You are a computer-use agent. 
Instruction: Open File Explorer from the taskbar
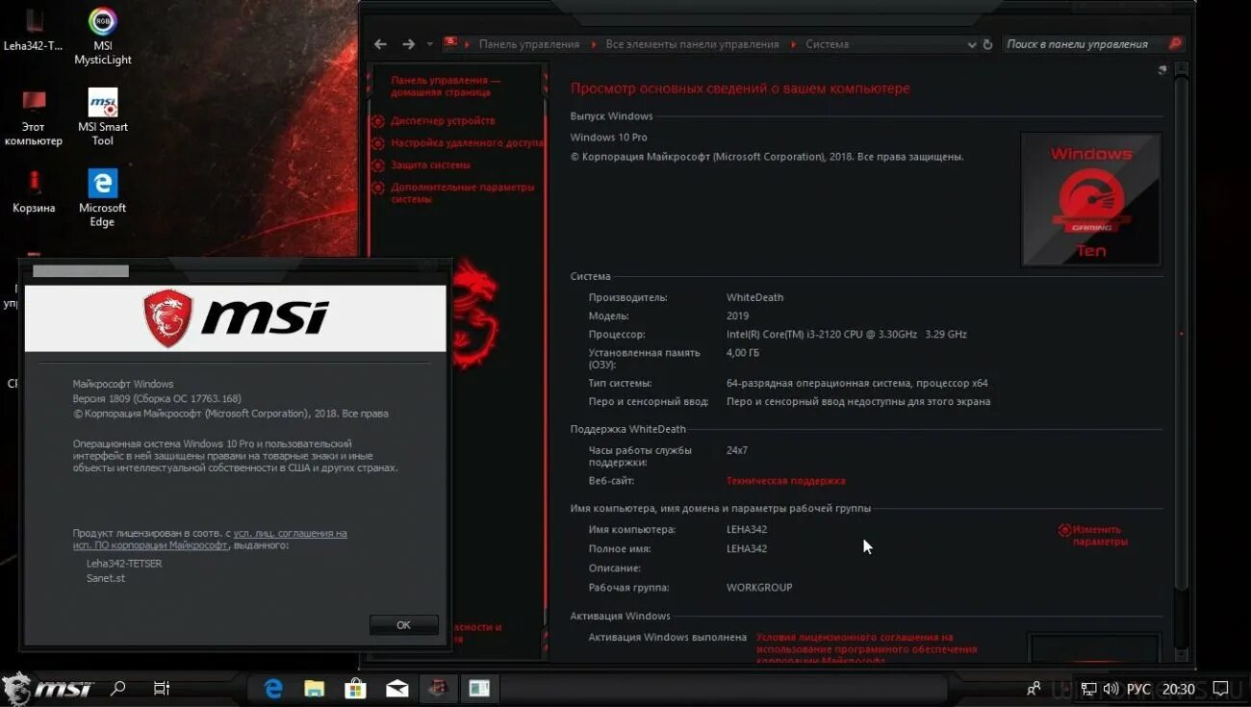pos(315,689)
